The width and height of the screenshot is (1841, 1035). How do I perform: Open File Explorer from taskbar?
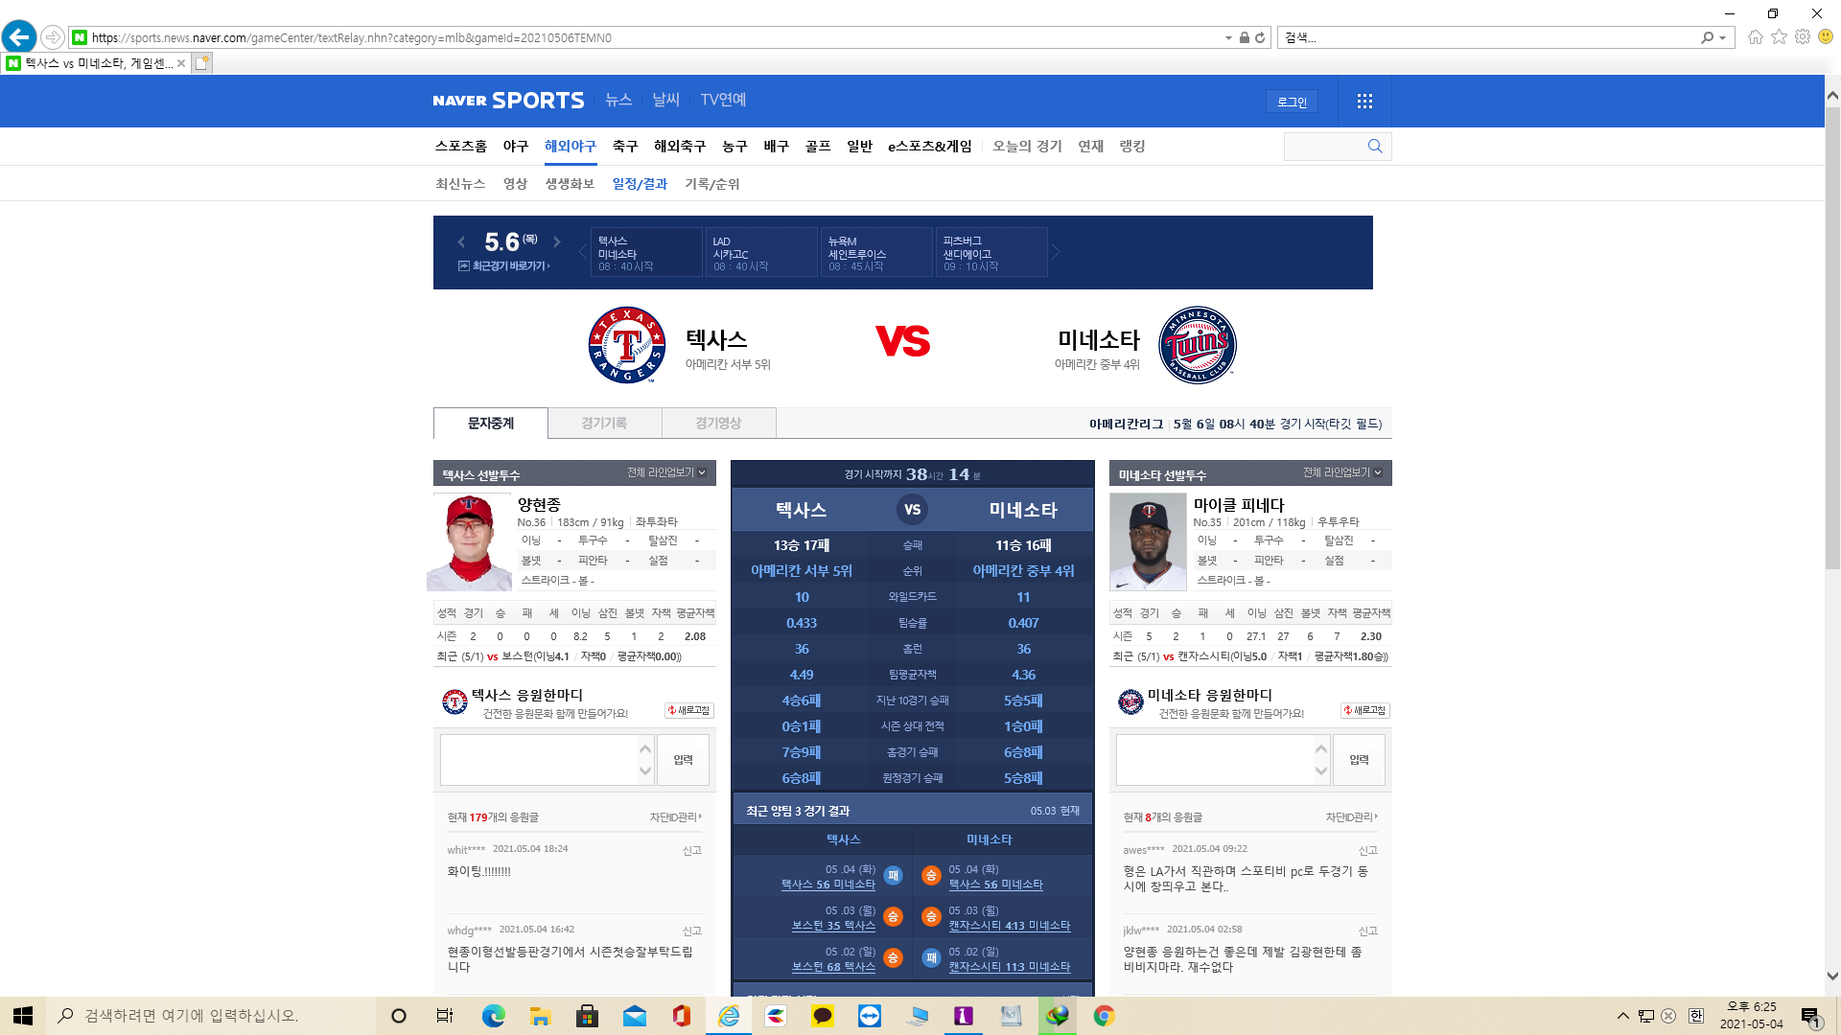[x=540, y=1016]
